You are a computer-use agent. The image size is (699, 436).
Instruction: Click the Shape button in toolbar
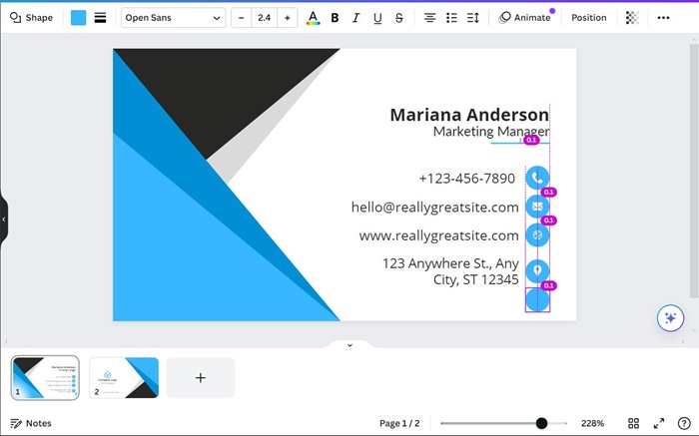31,18
